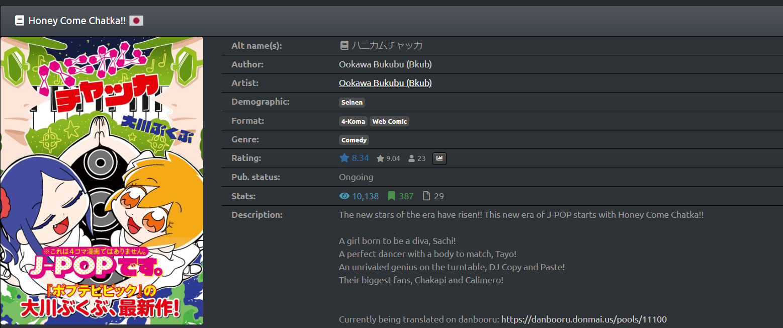Click the 387 follows count
Viewport: 783px width, 328px height.
coord(406,196)
